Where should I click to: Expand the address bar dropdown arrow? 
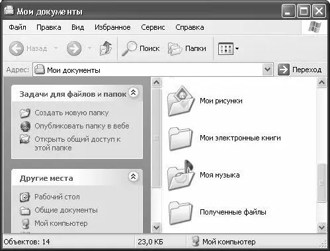coord(267,70)
